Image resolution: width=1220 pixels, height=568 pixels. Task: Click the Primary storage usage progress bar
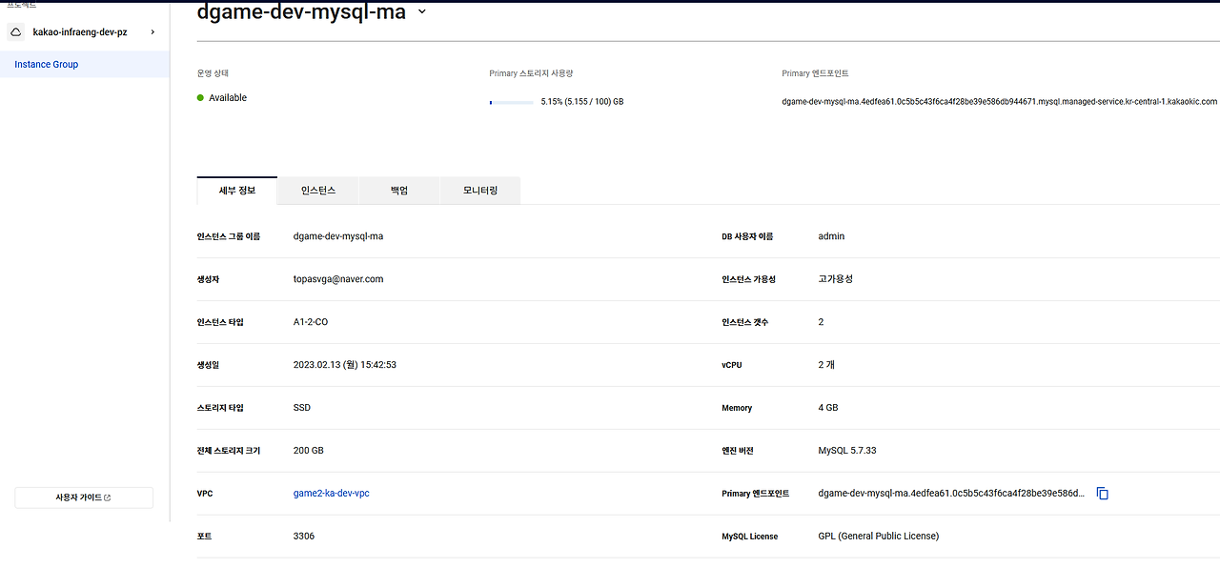coord(511,102)
